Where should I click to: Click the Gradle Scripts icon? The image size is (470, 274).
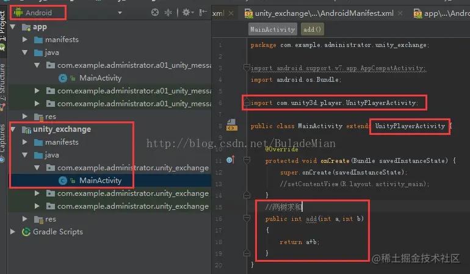tap(26, 232)
